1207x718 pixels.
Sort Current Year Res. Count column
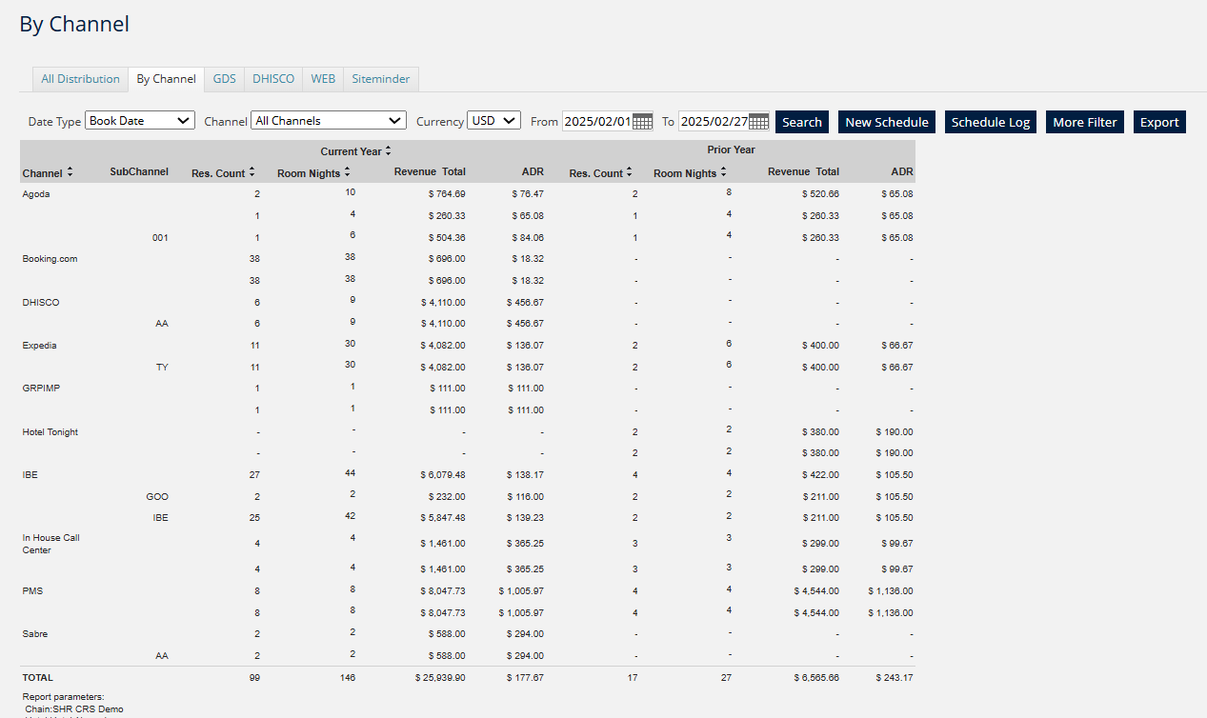click(x=252, y=172)
